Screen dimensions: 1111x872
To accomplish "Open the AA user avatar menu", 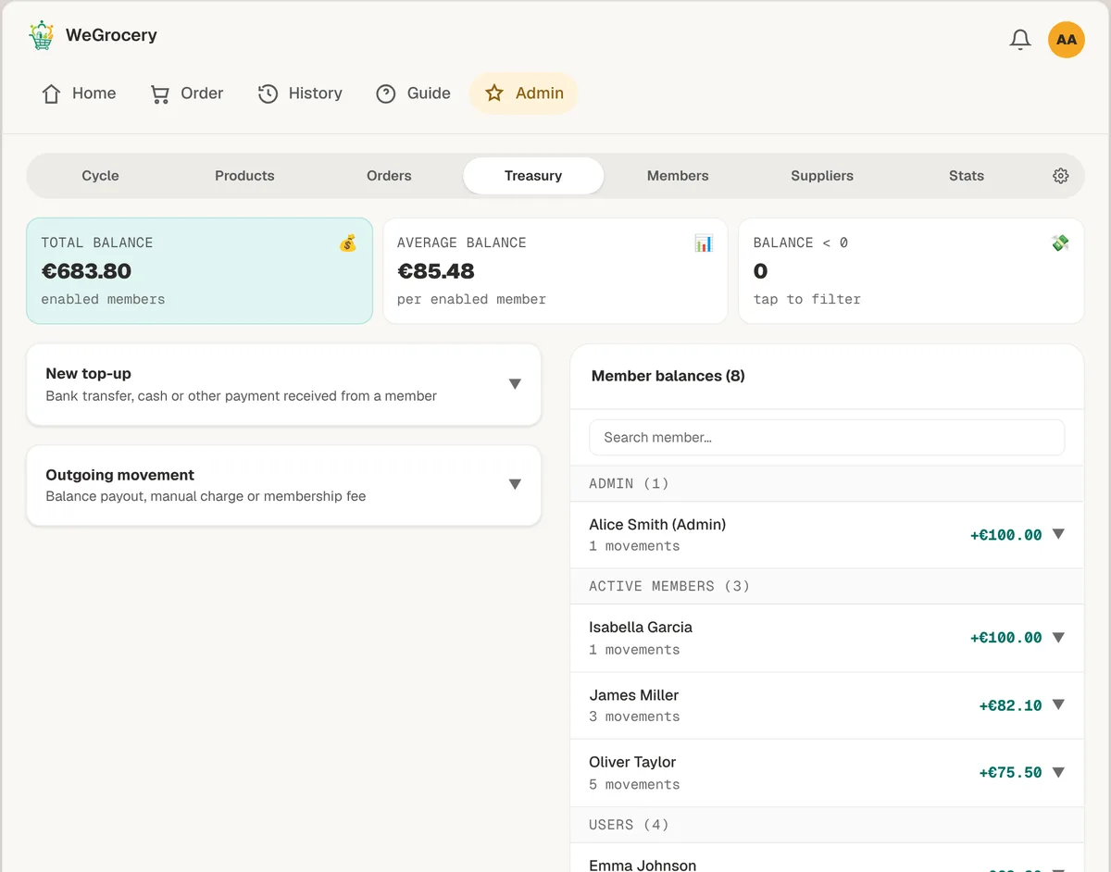I will click(x=1067, y=40).
